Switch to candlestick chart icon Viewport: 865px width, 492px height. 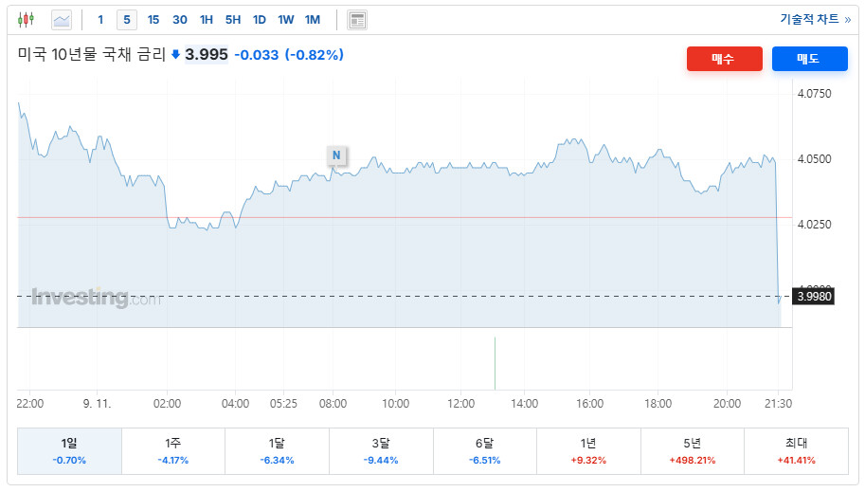coord(26,20)
